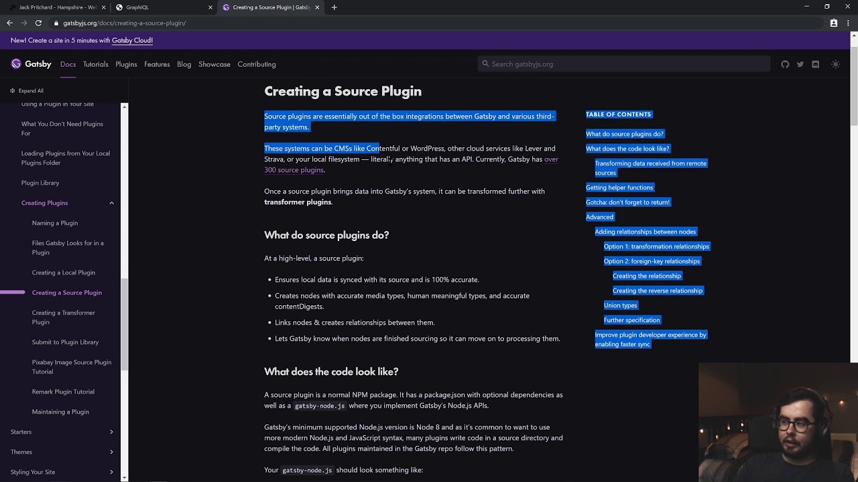
Task: Open Creating a Local Plugin page
Action: click(x=64, y=272)
